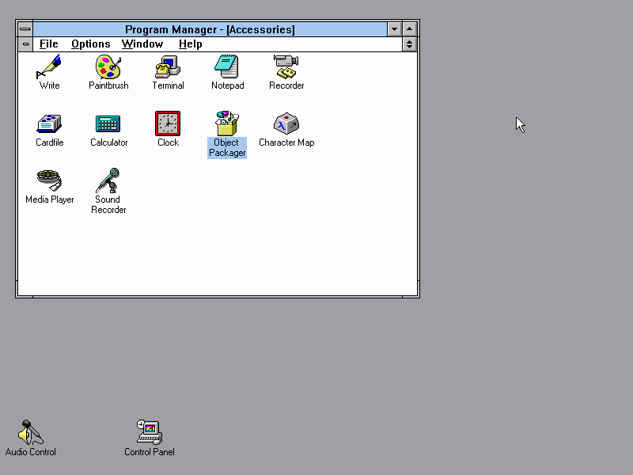This screenshot has height=475, width=633.
Task: Open the Window menu
Action: point(142,44)
